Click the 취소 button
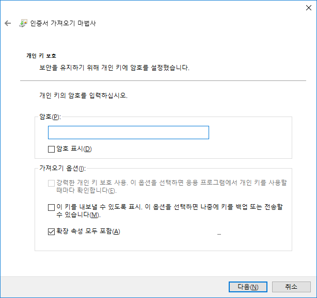The height and width of the screenshot is (298, 317). [x=291, y=287]
